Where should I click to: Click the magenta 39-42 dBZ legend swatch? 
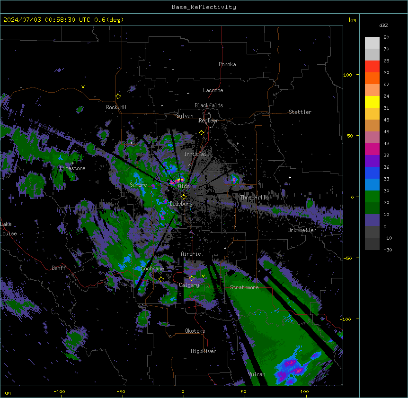(x=372, y=149)
